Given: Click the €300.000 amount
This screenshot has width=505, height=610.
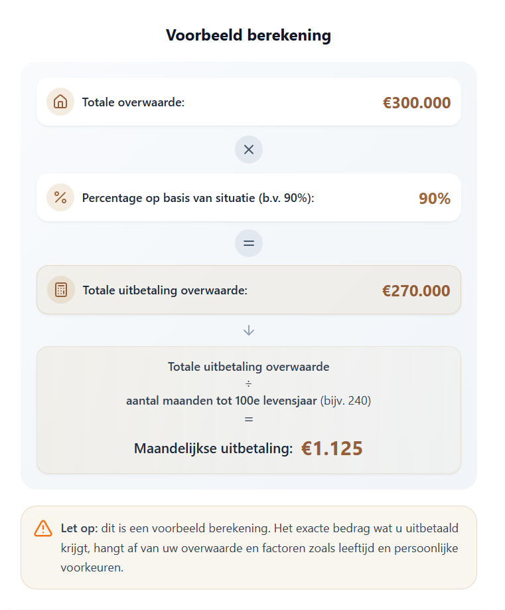Looking at the screenshot, I should pyautogui.click(x=416, y=103).
